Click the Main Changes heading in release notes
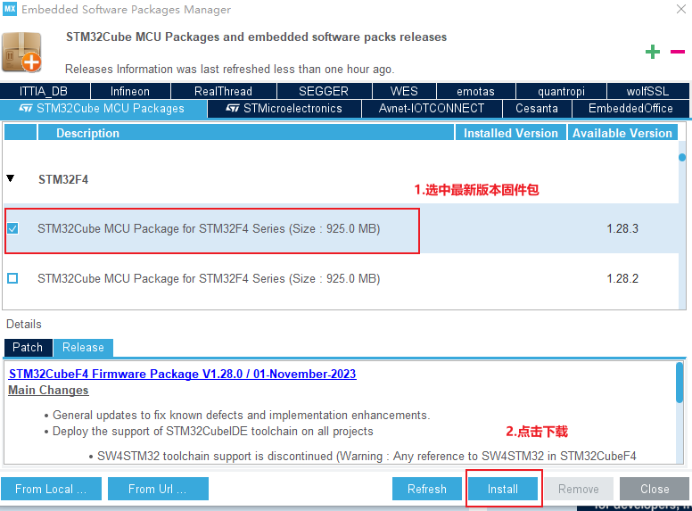The image size is (692, 511). 48,390
